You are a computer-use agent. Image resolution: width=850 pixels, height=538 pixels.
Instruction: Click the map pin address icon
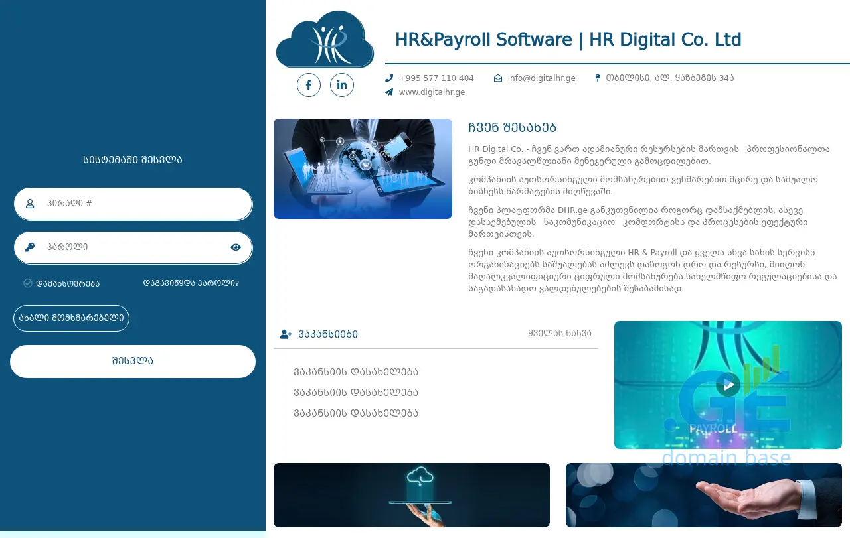[598, 78]
